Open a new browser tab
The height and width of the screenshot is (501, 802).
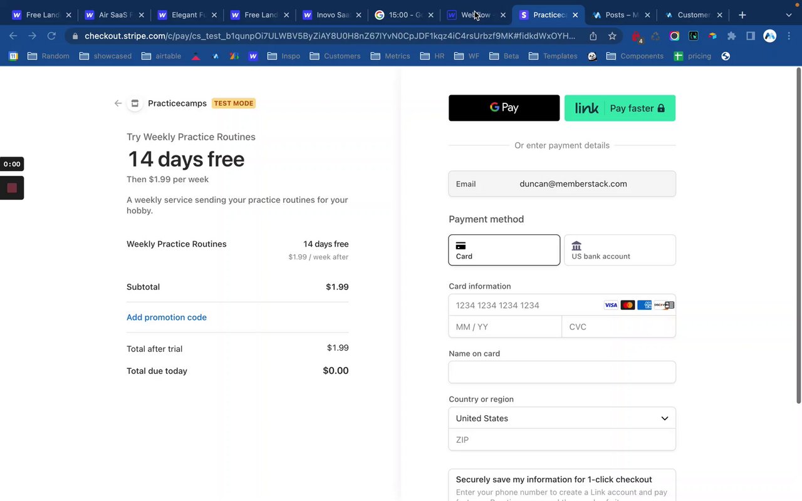click(x=742, y=14)
